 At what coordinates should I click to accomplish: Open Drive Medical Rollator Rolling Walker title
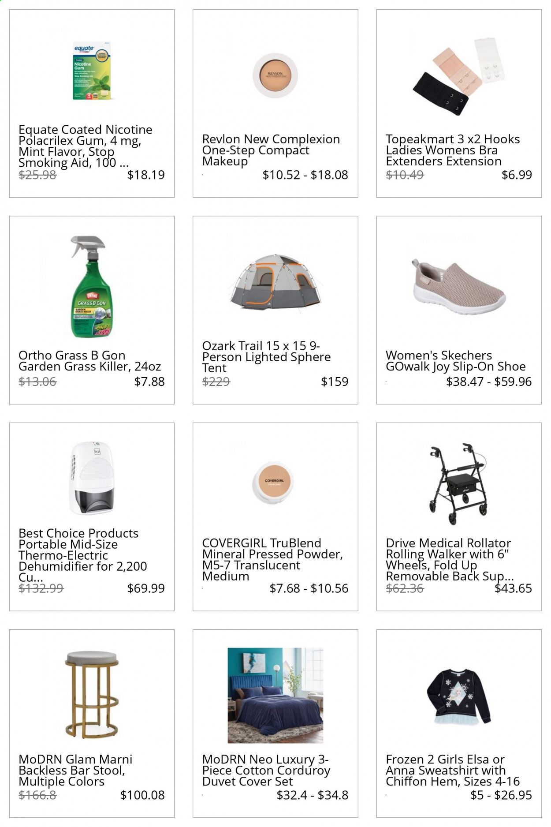(x=450, y=559)
